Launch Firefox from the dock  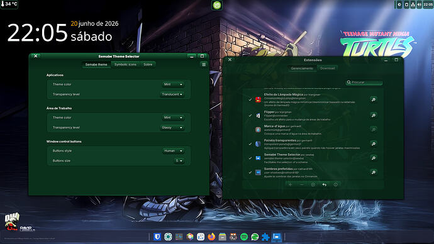(211, 237)
